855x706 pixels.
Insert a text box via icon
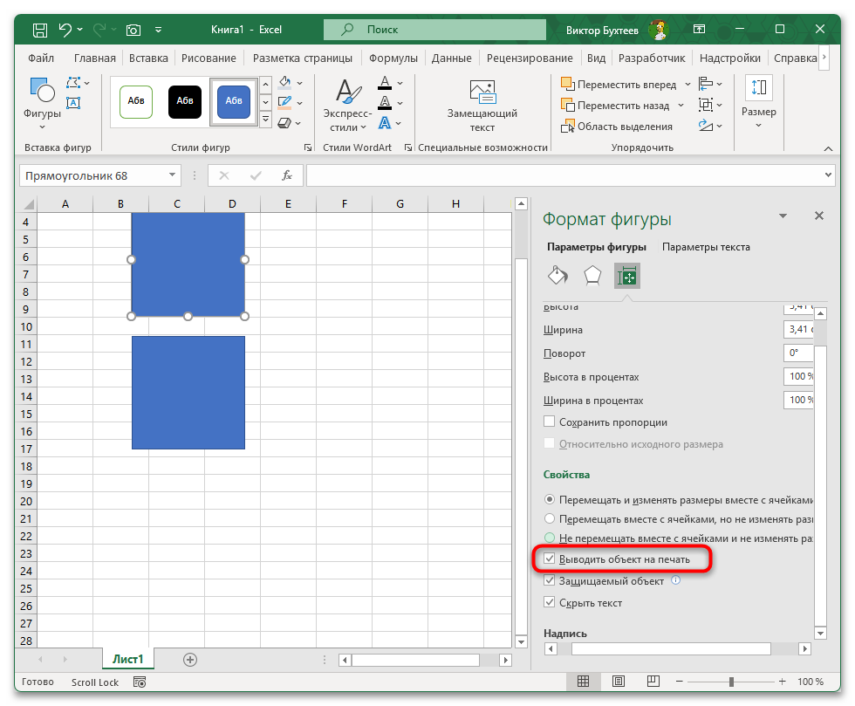pyautogui.click(x=73, y=103)
